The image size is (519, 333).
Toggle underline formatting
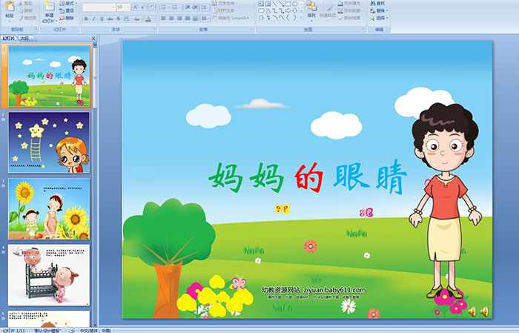coord(102,19)
